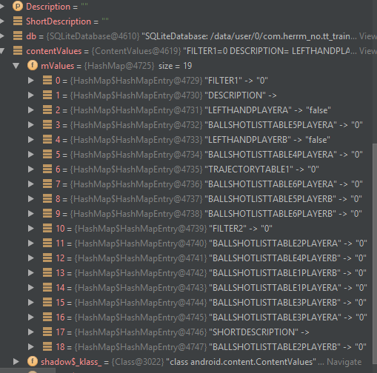Expand the shadow$_klass_ node
The image size is (377, 373).
[x=16, y=362]
